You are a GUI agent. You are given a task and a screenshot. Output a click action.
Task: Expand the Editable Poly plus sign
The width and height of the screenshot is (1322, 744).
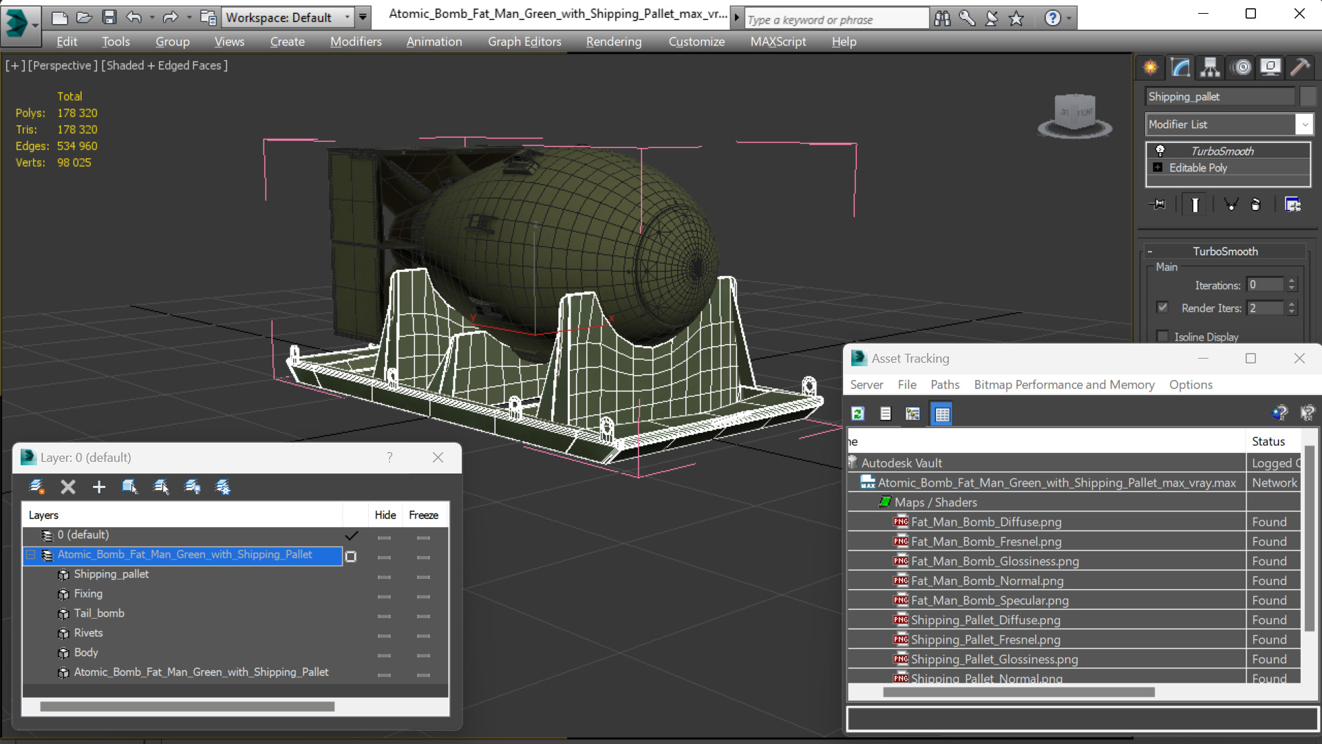1158,167
